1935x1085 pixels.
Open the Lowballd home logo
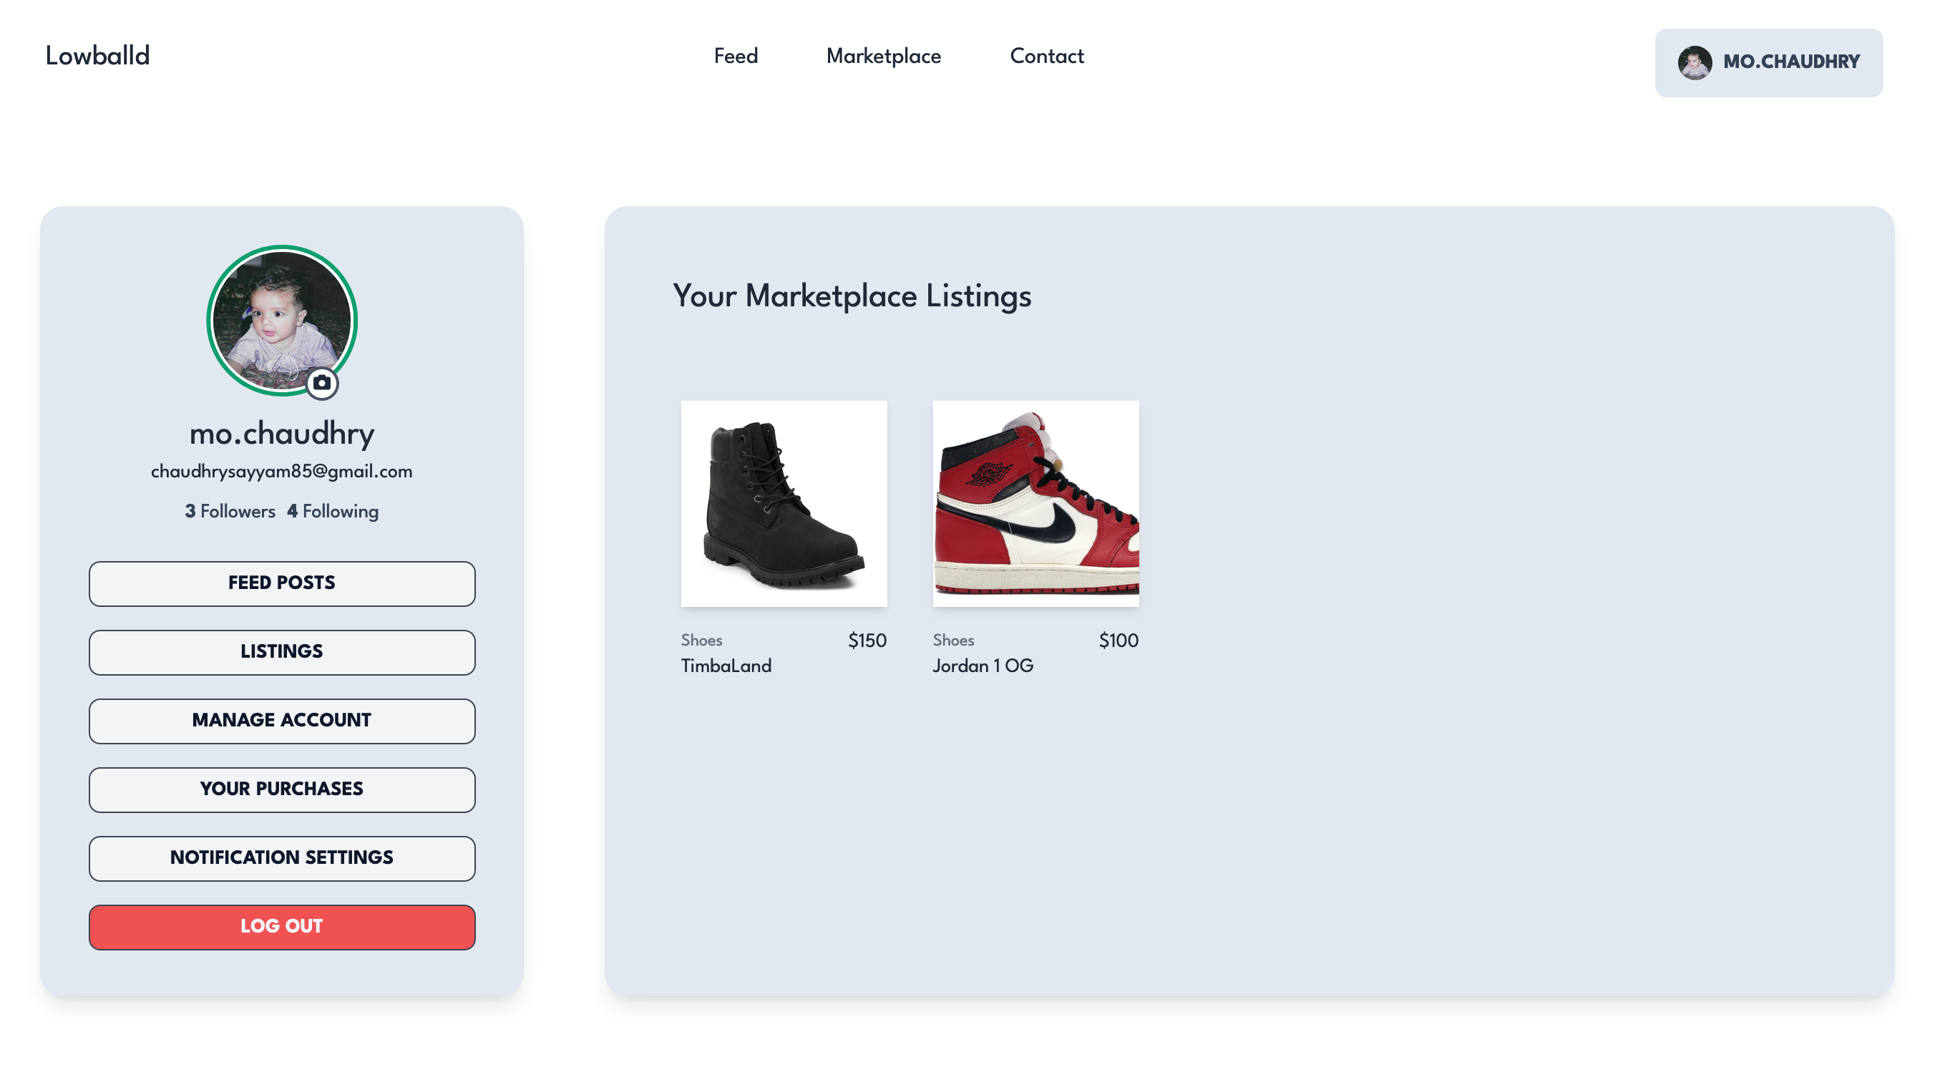point(97,56)
